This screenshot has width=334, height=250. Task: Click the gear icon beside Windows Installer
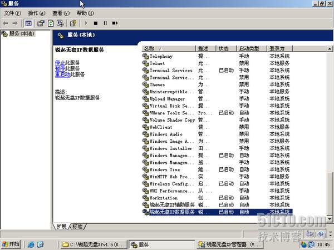[146, 148]
